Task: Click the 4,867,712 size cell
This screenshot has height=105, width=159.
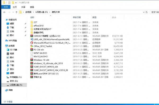Action: click(x=118, y=63)
